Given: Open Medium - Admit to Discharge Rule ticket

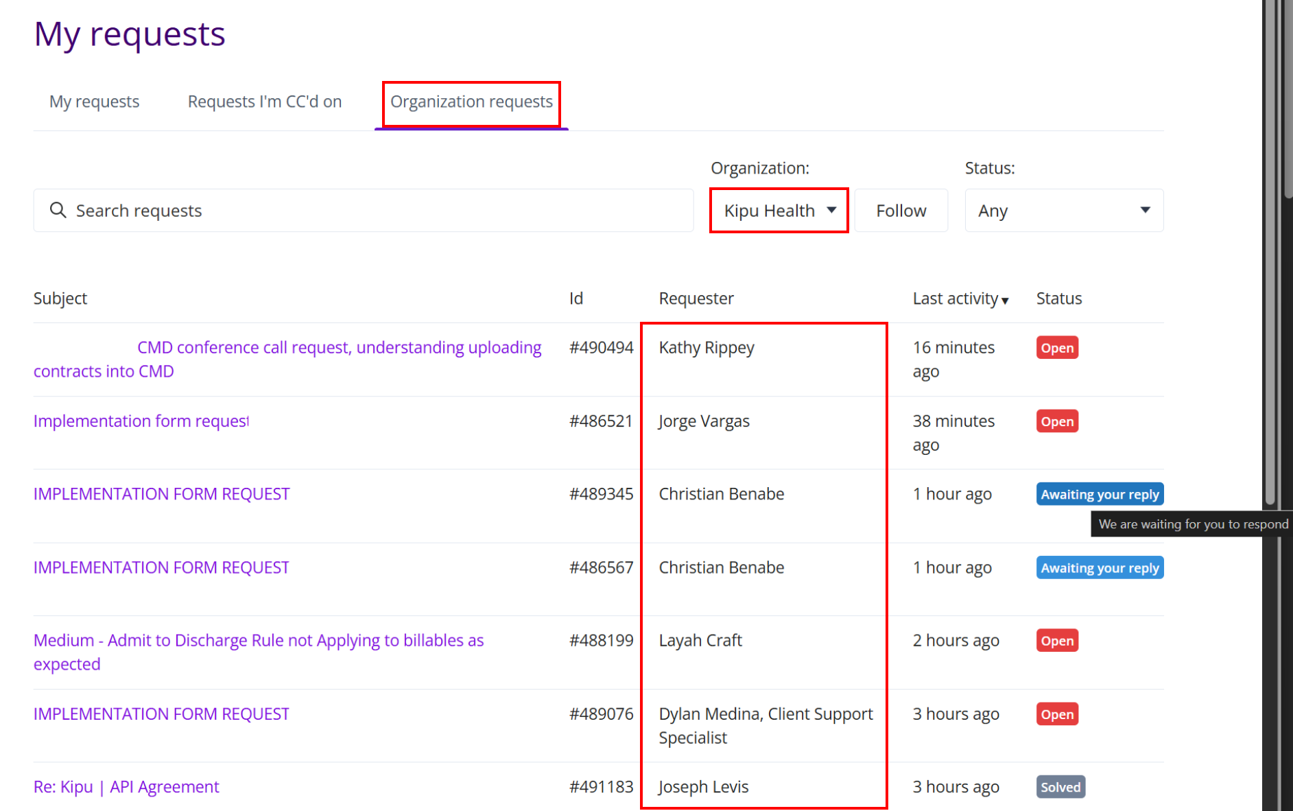Looking at the screenshot, I should click(x=259, y=641).
